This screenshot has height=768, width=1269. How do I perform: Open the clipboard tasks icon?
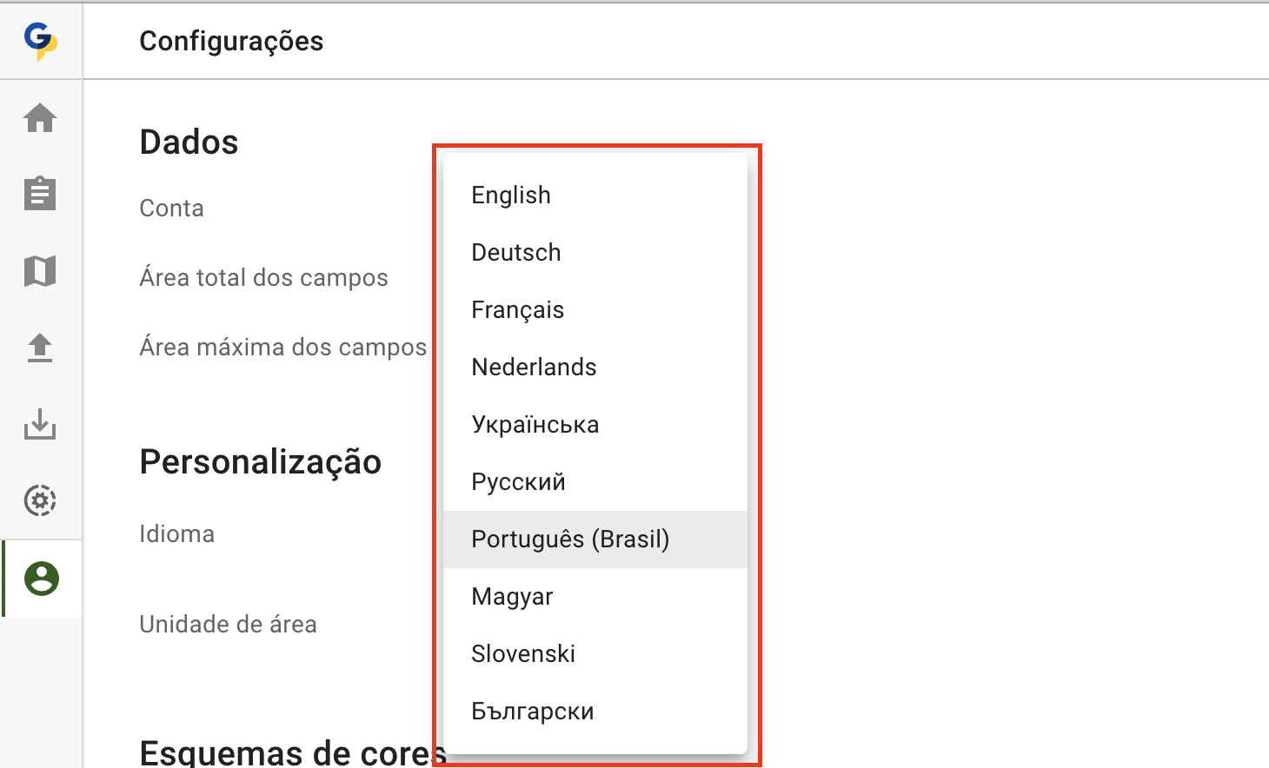tap(40, 194)
